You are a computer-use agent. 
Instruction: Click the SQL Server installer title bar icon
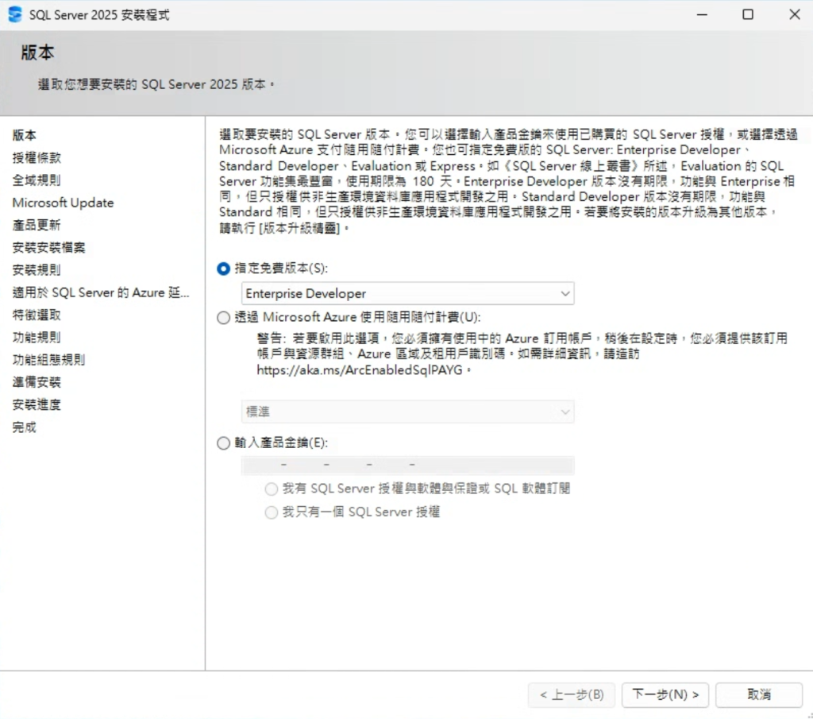click(15, 14)
